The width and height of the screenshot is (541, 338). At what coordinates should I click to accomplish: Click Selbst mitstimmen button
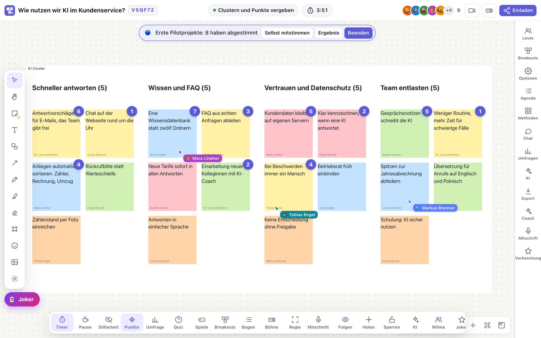pos(287,33)
